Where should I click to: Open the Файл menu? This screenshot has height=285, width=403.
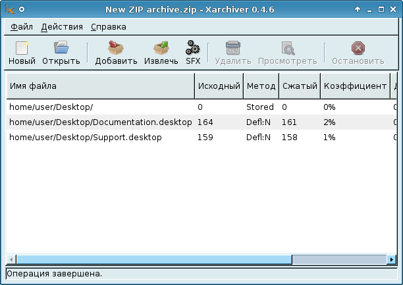[22, 27]
